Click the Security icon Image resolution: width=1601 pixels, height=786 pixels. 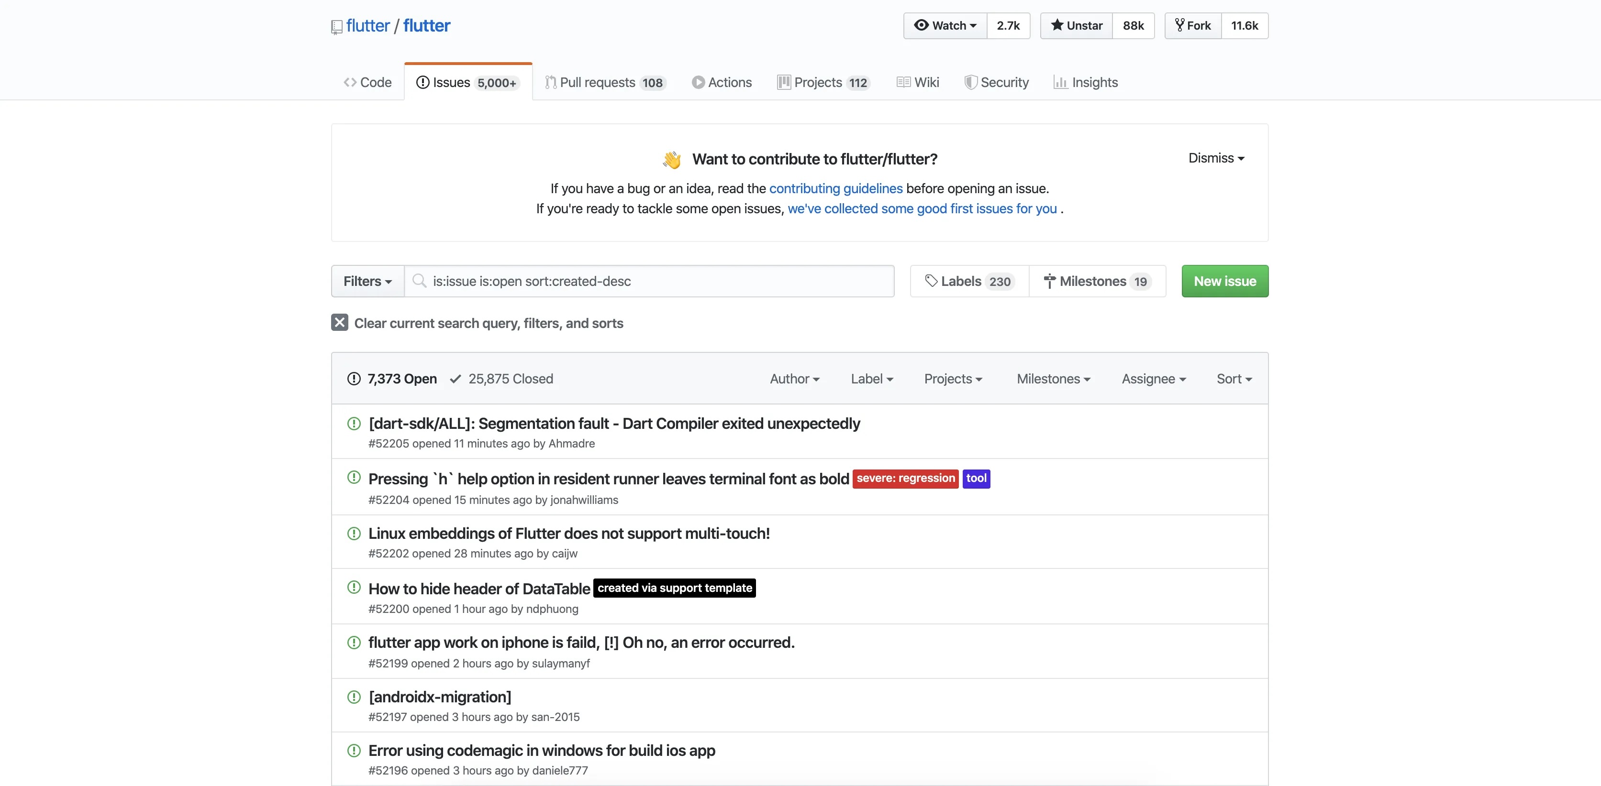tap(969, 83)
